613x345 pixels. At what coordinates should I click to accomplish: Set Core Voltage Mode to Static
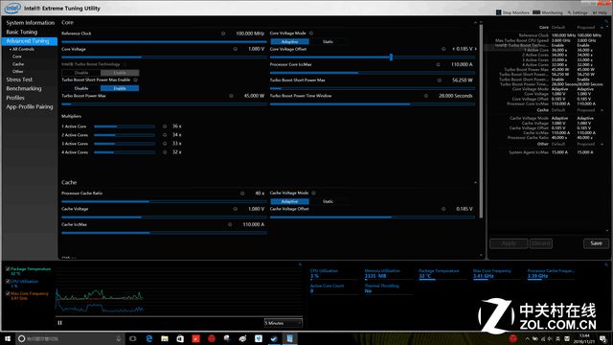click(x=328, y=41)
